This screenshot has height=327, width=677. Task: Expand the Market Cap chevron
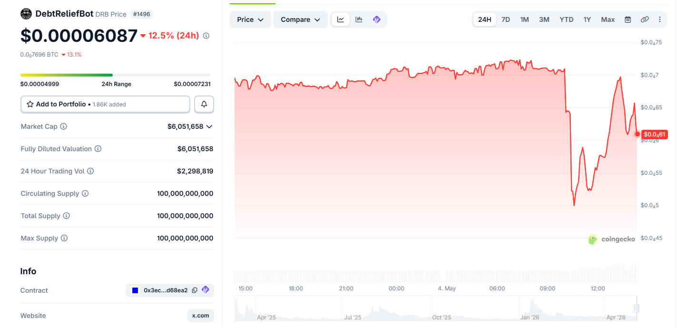209,126
